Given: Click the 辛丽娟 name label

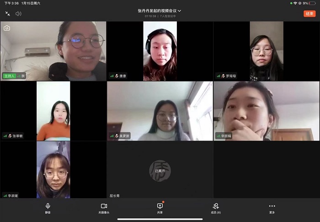Looking at the screenshot, I should [x=227, y=136].
